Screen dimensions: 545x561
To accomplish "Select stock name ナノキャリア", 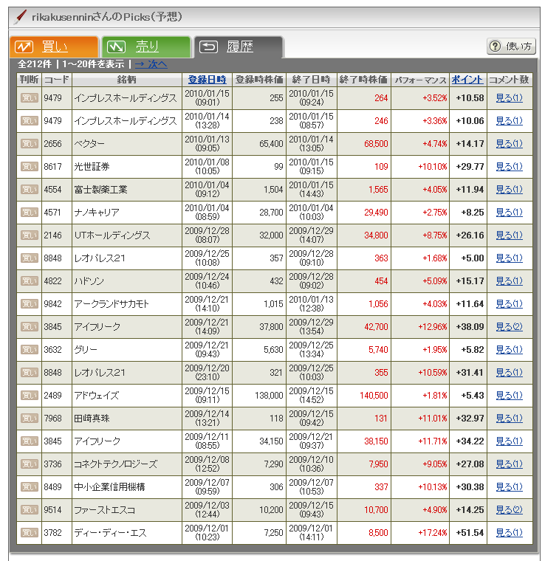I will pyautogui.click(x=97, y=213).
